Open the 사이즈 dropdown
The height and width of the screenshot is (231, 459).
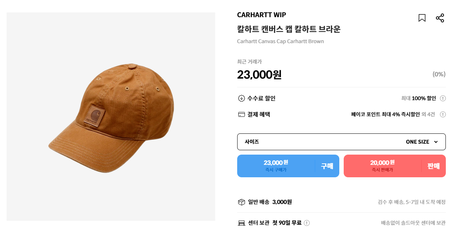coord(341,142)
